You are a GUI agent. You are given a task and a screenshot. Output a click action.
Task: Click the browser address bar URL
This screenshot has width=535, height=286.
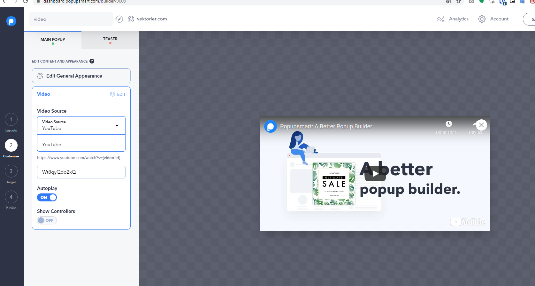(x=85, y=2)
